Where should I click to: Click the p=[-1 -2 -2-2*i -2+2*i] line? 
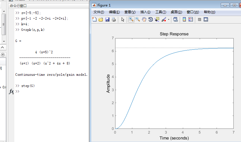tap(45, 19)
